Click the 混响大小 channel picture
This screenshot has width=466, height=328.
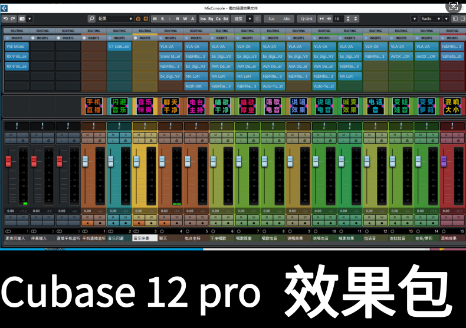(452, 106)
